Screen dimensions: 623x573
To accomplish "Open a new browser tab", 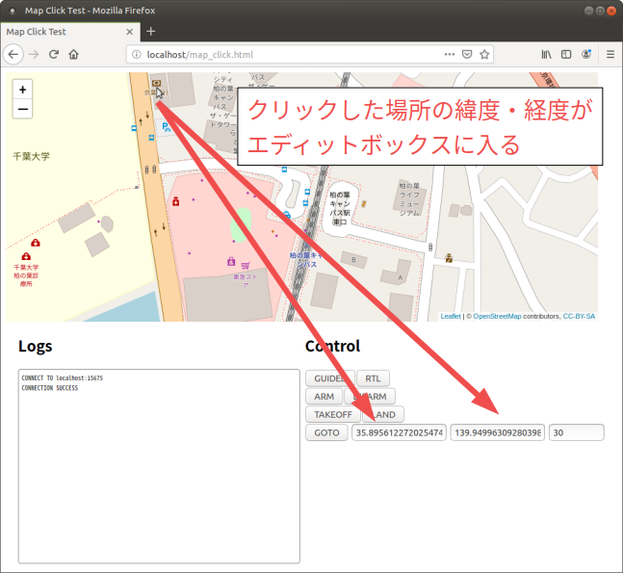I will (x=150, y=31).
